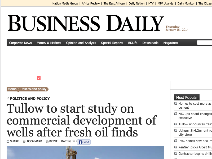Click the Print printer icon
212x159 pixels.
point(47,142)
